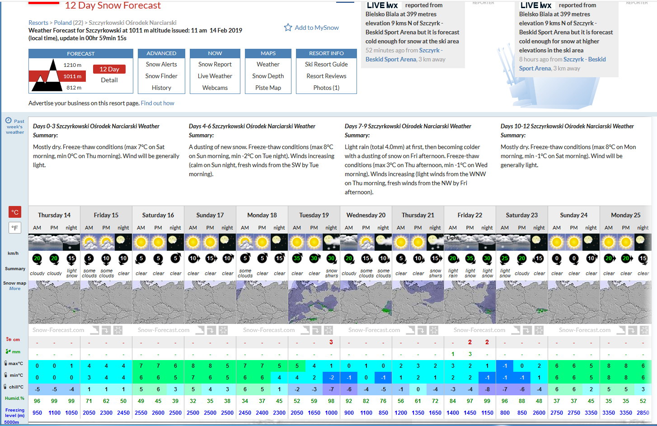This screenshot has height=426, width=657.
Task: Click the min°C thermometer icon
Action: [5, 375]
